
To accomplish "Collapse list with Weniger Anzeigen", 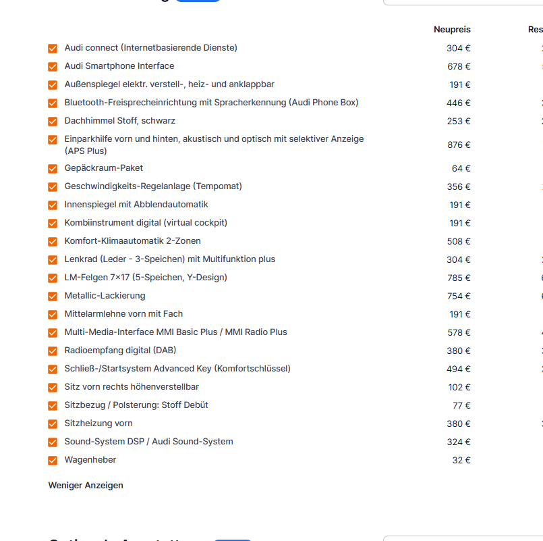I will point(86,485).
